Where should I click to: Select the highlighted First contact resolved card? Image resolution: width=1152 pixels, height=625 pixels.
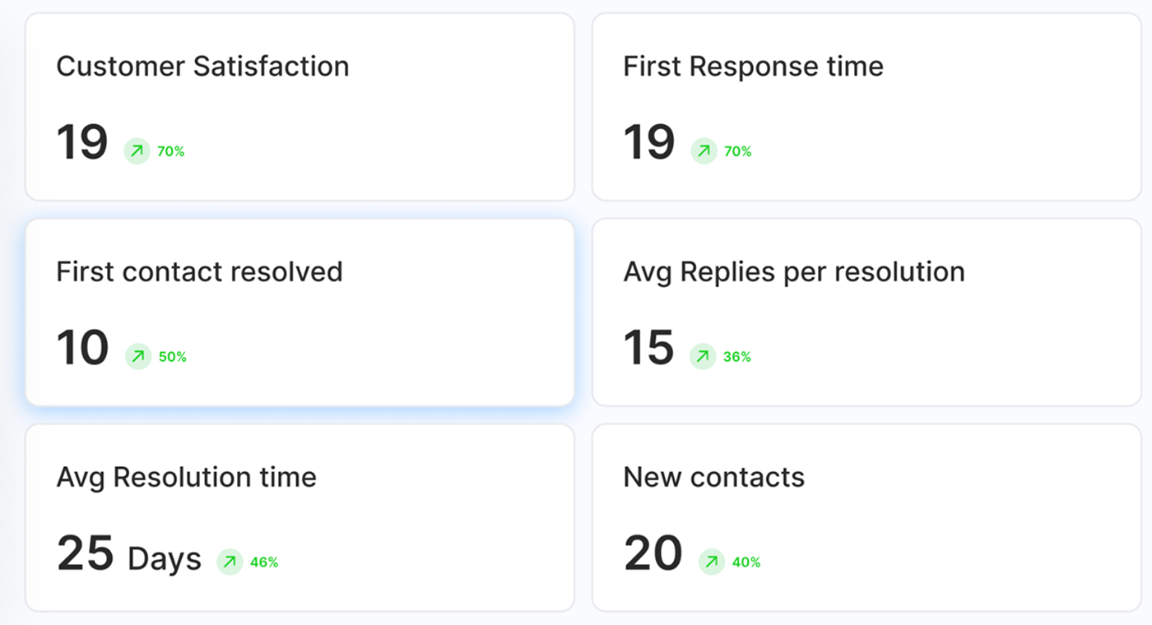coord(300,312)
